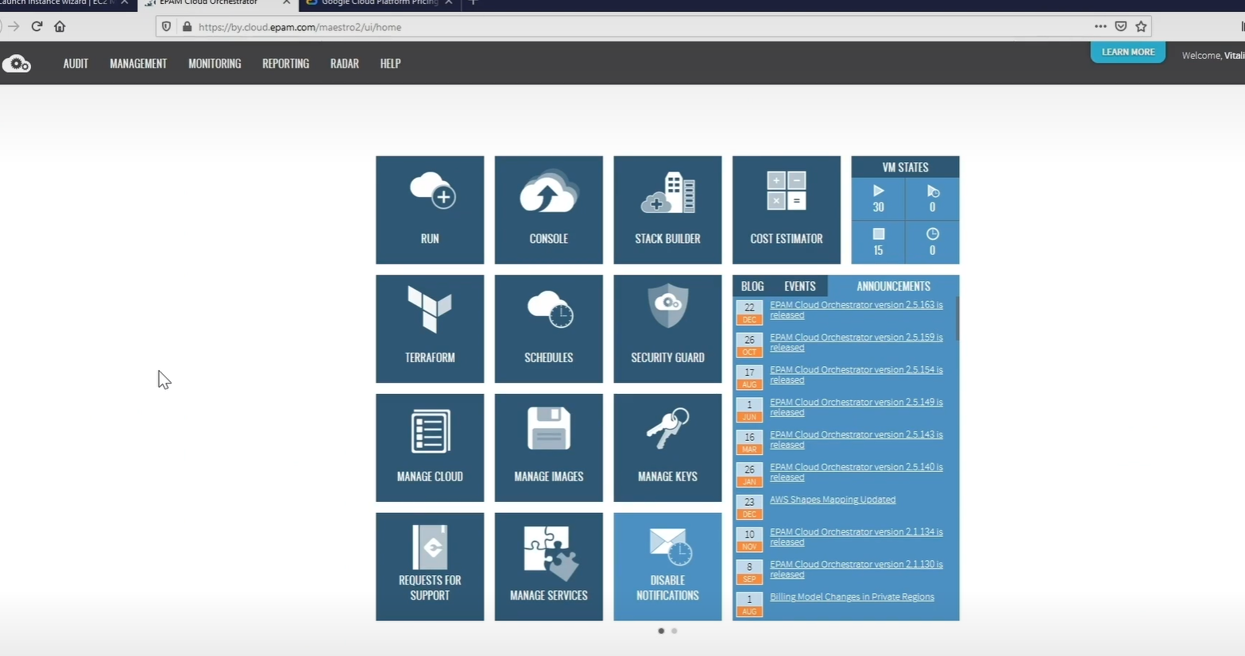Save page to Pocket icon
Viewport: 1245px width, 656px height.
(x=1121, y=26)
